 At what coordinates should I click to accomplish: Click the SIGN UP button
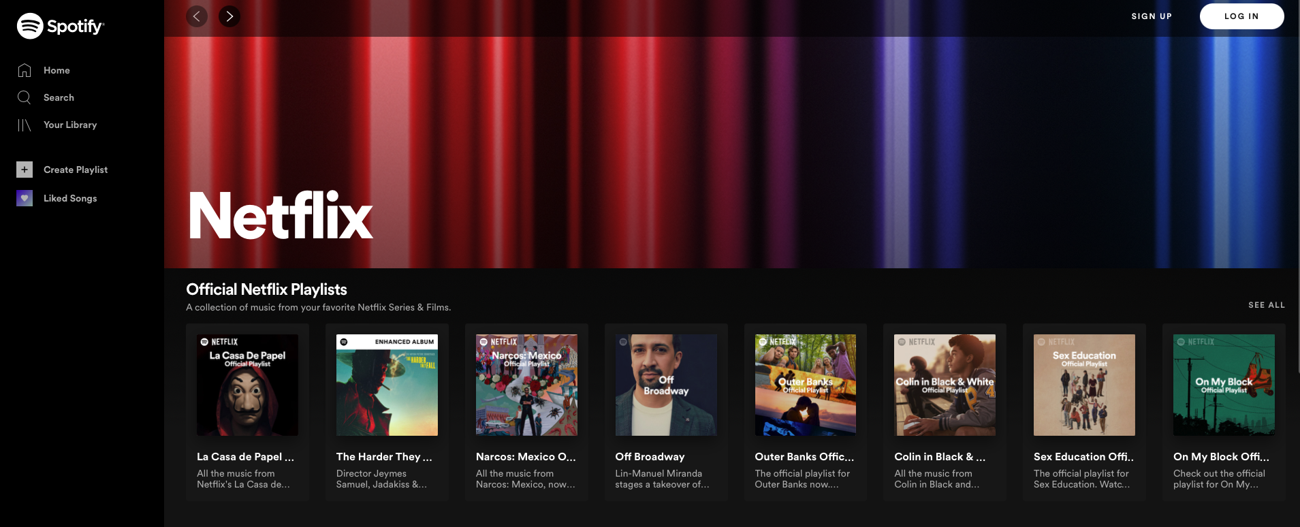pos(1152,16)
